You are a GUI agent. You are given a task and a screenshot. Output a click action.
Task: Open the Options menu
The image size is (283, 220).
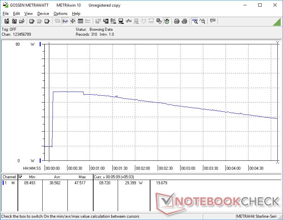[x=60, y=14]
